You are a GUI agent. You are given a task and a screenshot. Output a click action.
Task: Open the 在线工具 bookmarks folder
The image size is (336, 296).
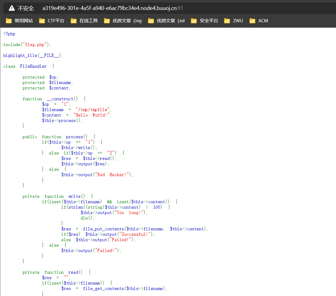coord(84,21)
